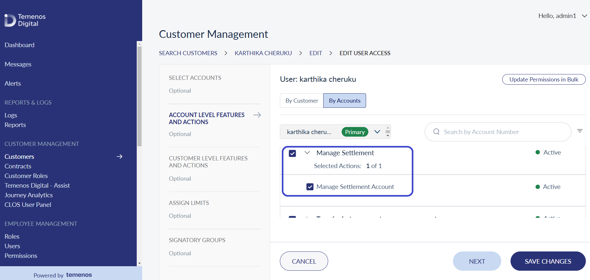Open Contracts in sidebar

click(18, 166)
